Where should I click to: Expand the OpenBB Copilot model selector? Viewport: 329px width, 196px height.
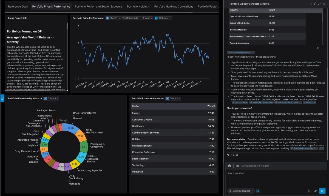241,191
